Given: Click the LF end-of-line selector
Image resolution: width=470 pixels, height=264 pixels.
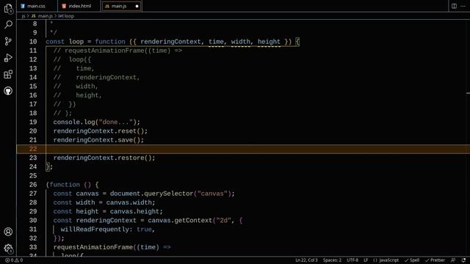Looking at the screenshot, I should [x=366, y=260].
